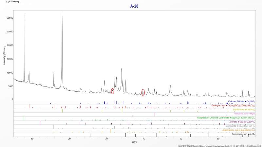Click the 5000 tick on the intensity axis
The height and width of the screenshot is (147, 262).
coord(11,86)
